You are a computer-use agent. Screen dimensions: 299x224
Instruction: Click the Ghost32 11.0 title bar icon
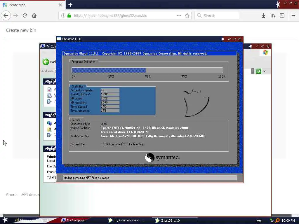coord(59,39)
